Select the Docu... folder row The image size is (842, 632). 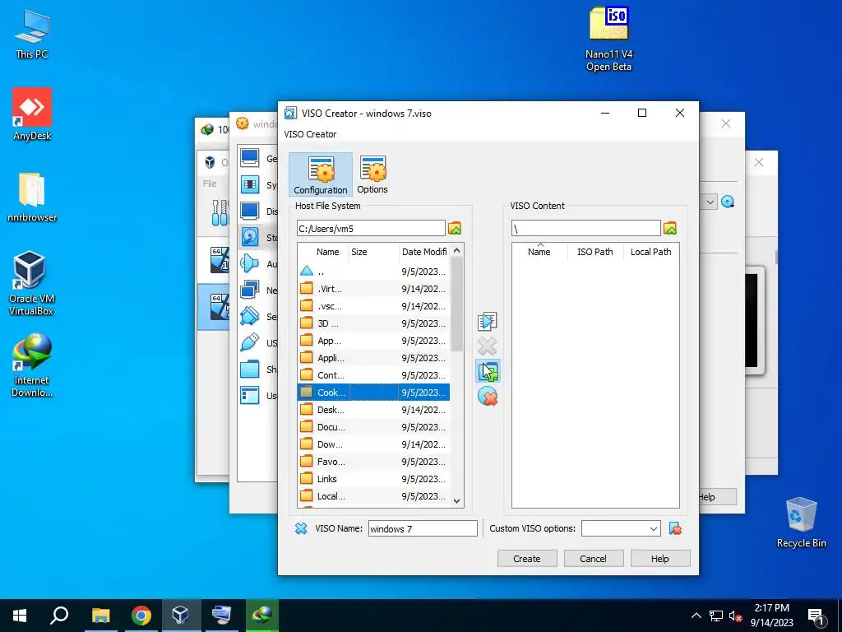click(x=374, y=427)
